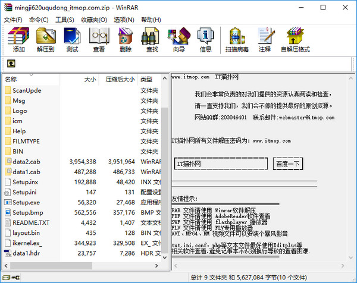357x283 pixels.
Task: Click file list horizontal scroll left arrow
Action: click(x=6, y=266)
